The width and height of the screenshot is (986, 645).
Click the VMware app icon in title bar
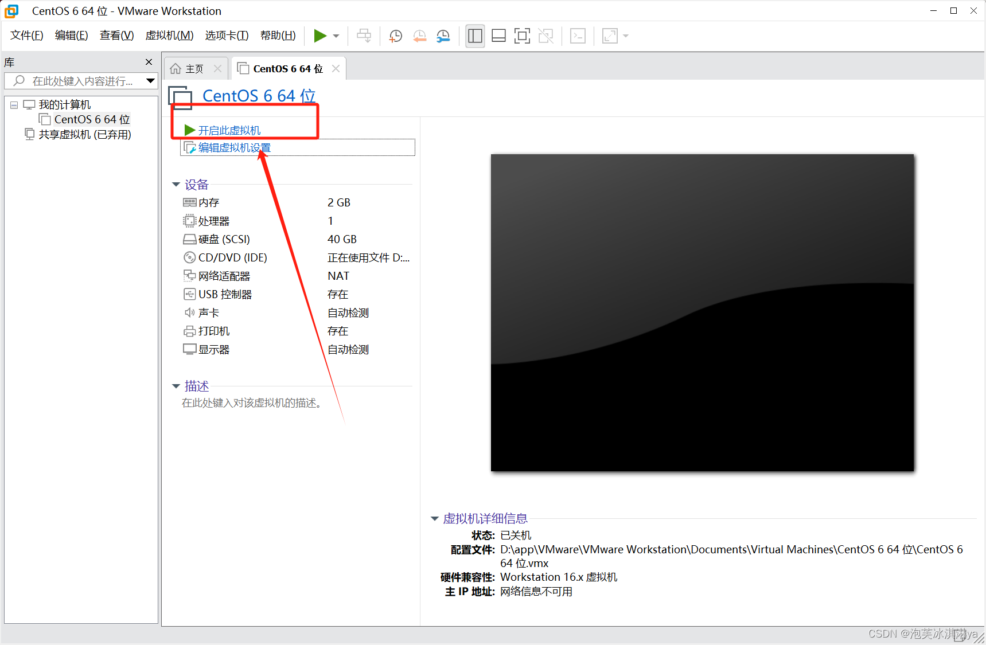(x=11, y=11)
